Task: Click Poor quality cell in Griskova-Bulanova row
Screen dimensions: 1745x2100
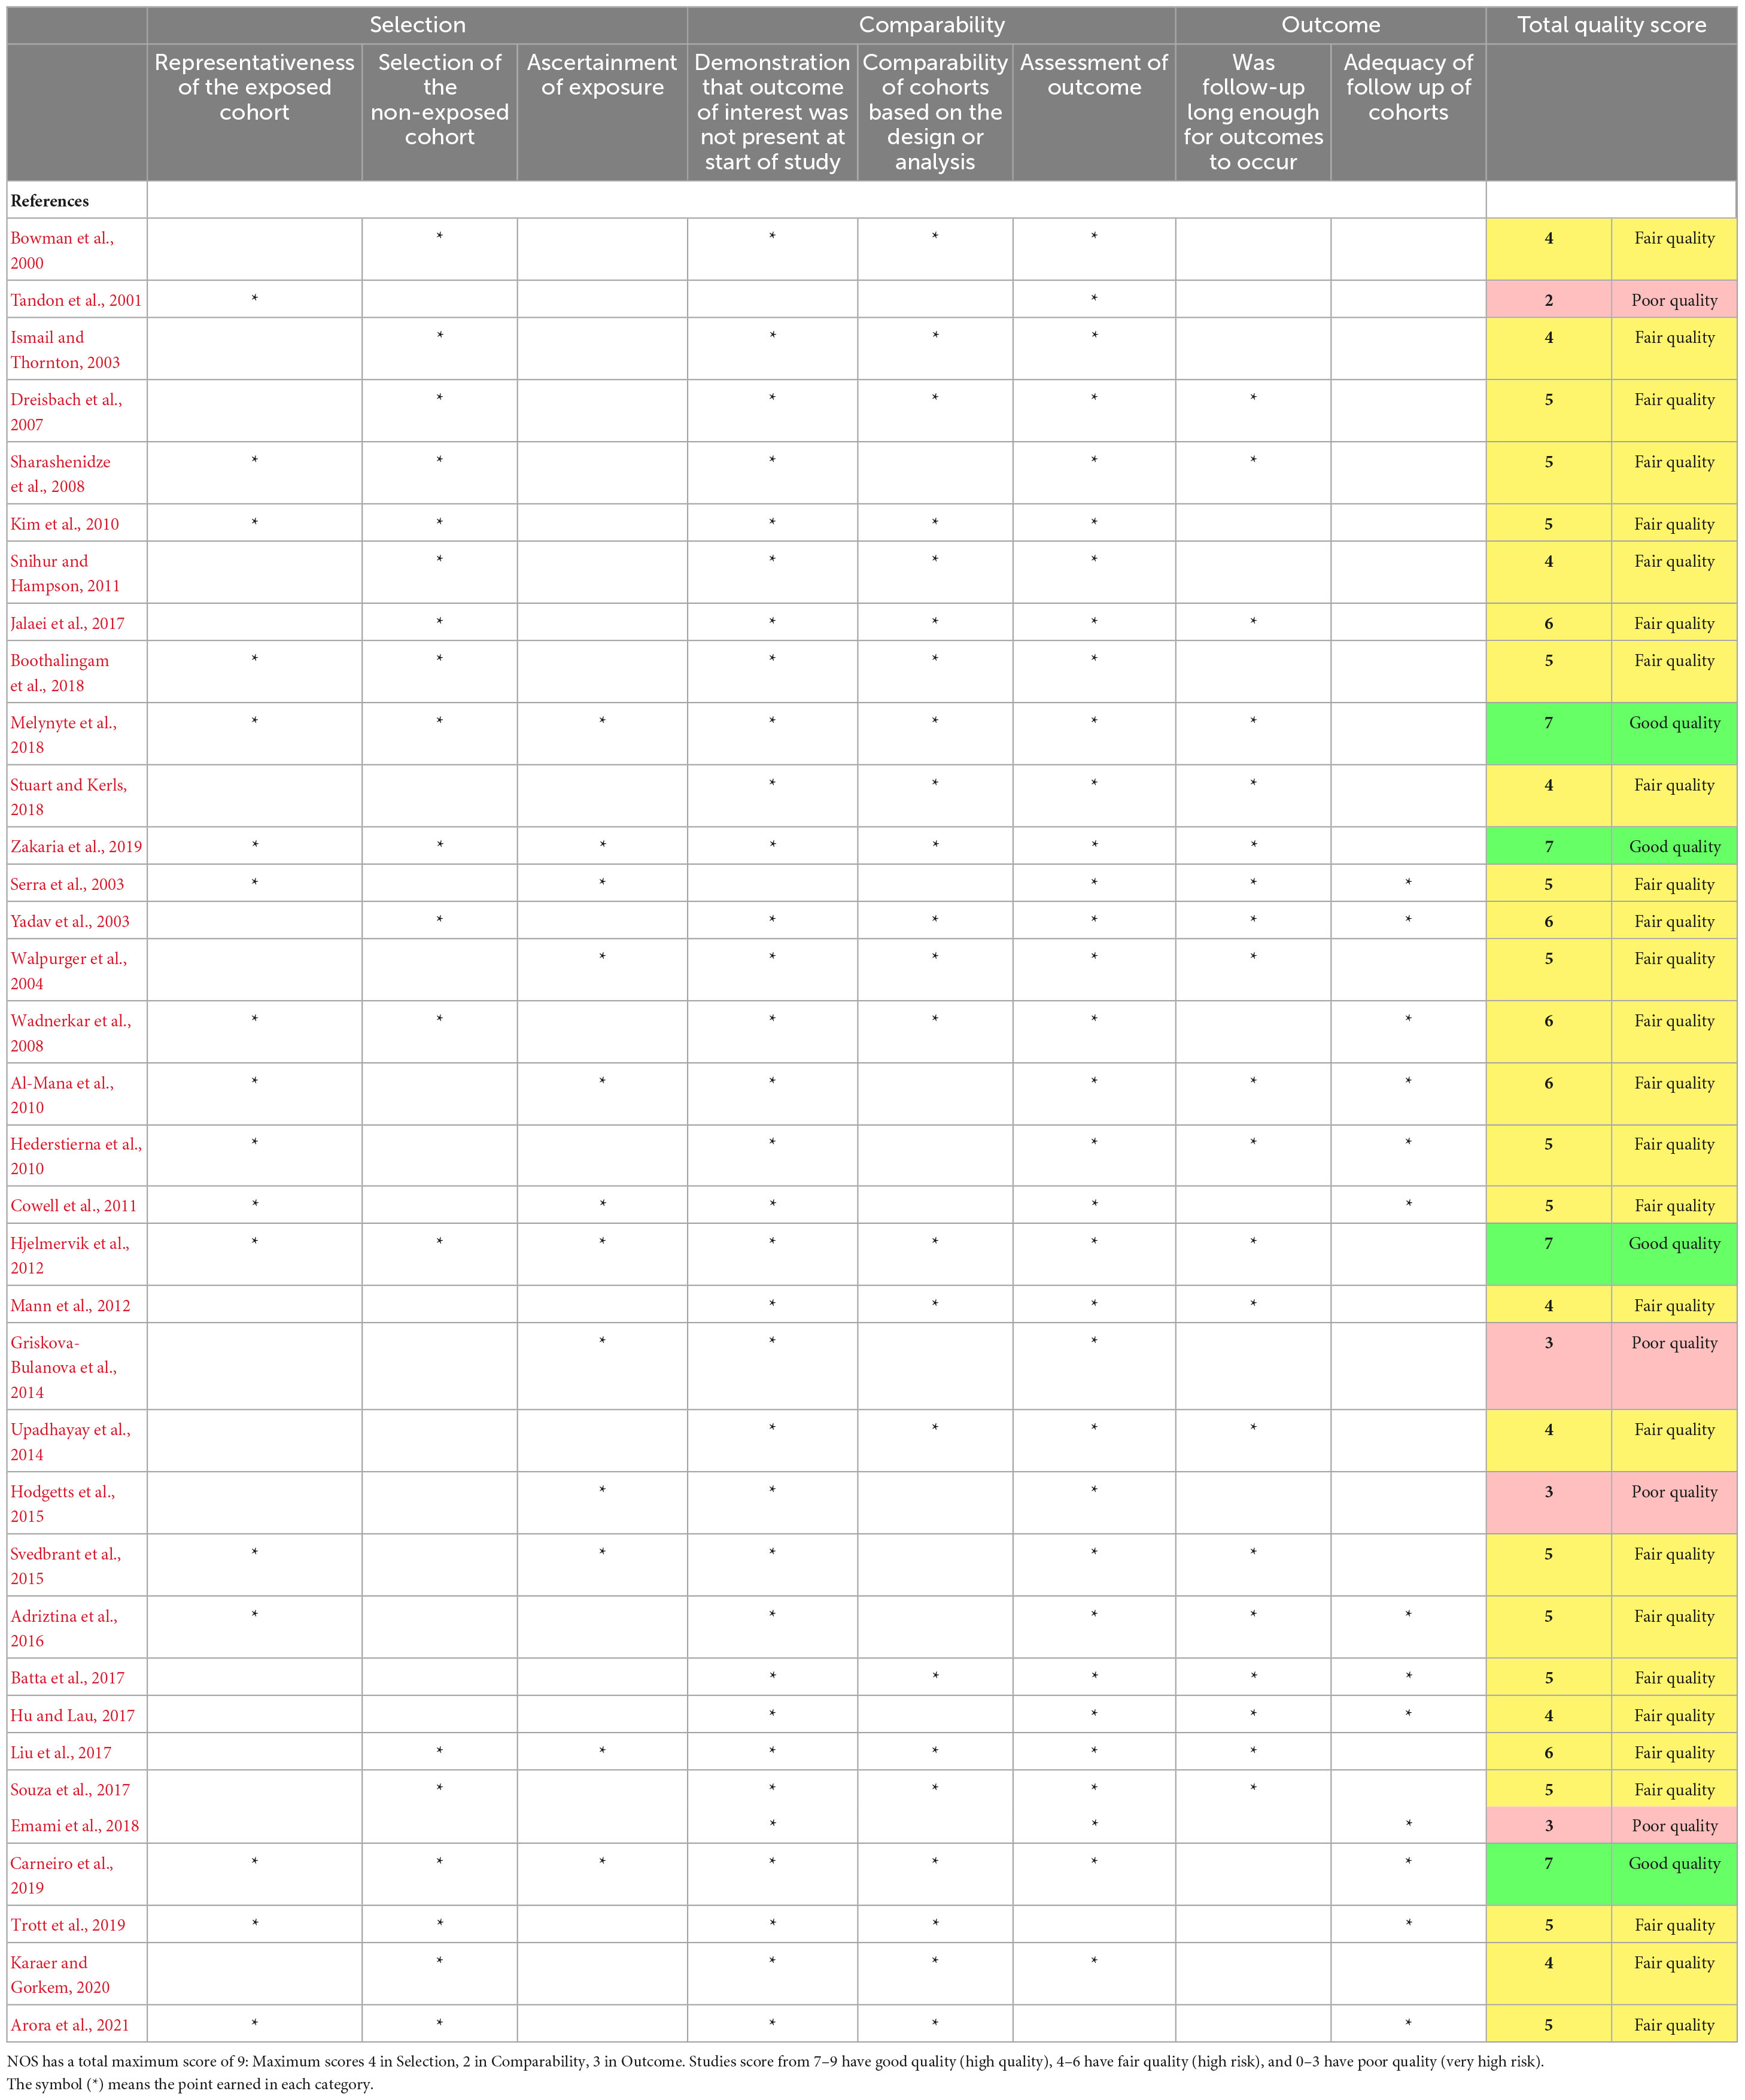Action: tap(1674, 1367)
